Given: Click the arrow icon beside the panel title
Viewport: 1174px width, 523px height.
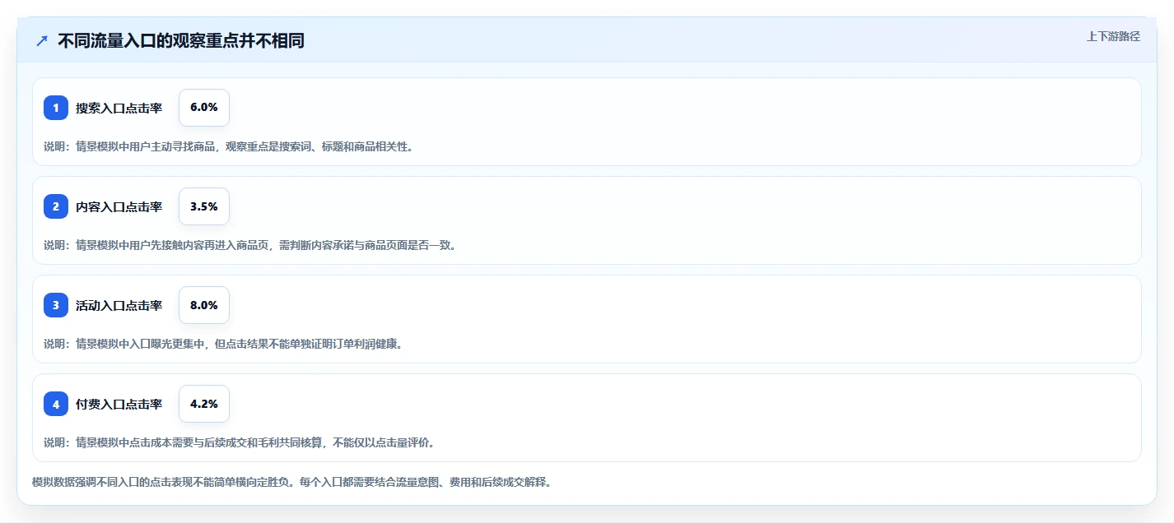Looking at the screenshot, I should click(x=42, y=40).
